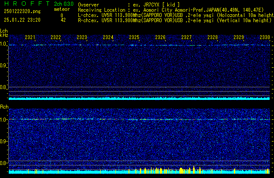Select the 'L-ch:ex. UV5R 113.900Mhz' description line

(176, 15)
